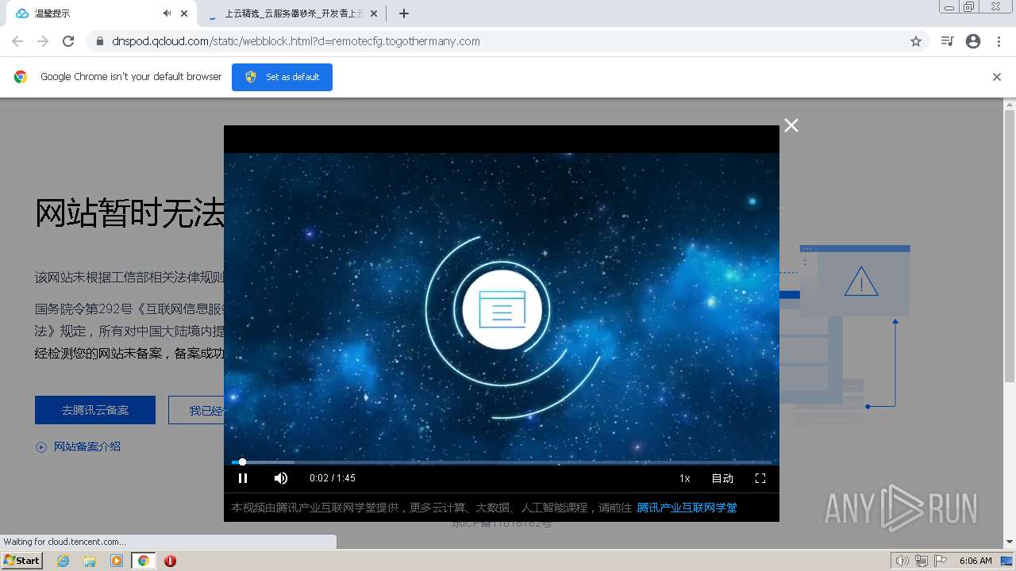View site information via the lock icon
Screen dimensions: 1016x571
pyautogui.click(x=100, y=41)
